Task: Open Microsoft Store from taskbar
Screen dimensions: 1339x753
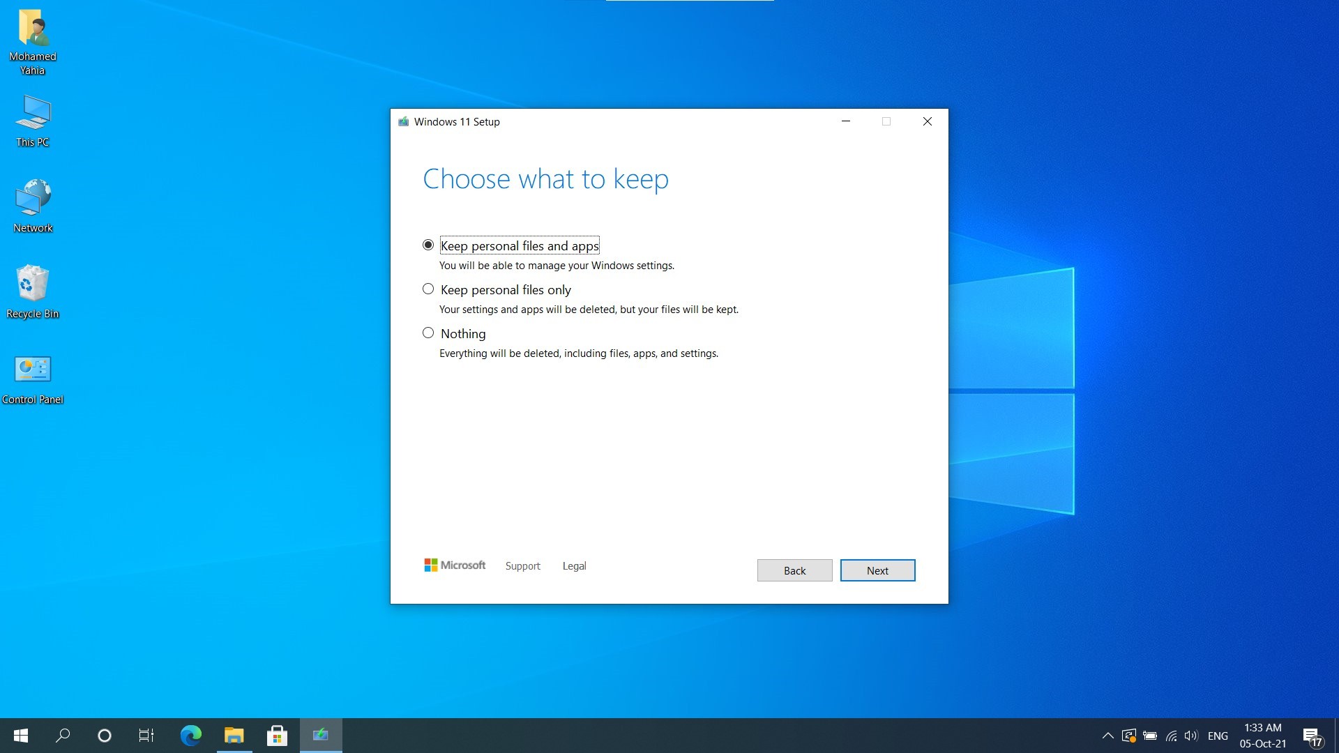Action: 277,736
